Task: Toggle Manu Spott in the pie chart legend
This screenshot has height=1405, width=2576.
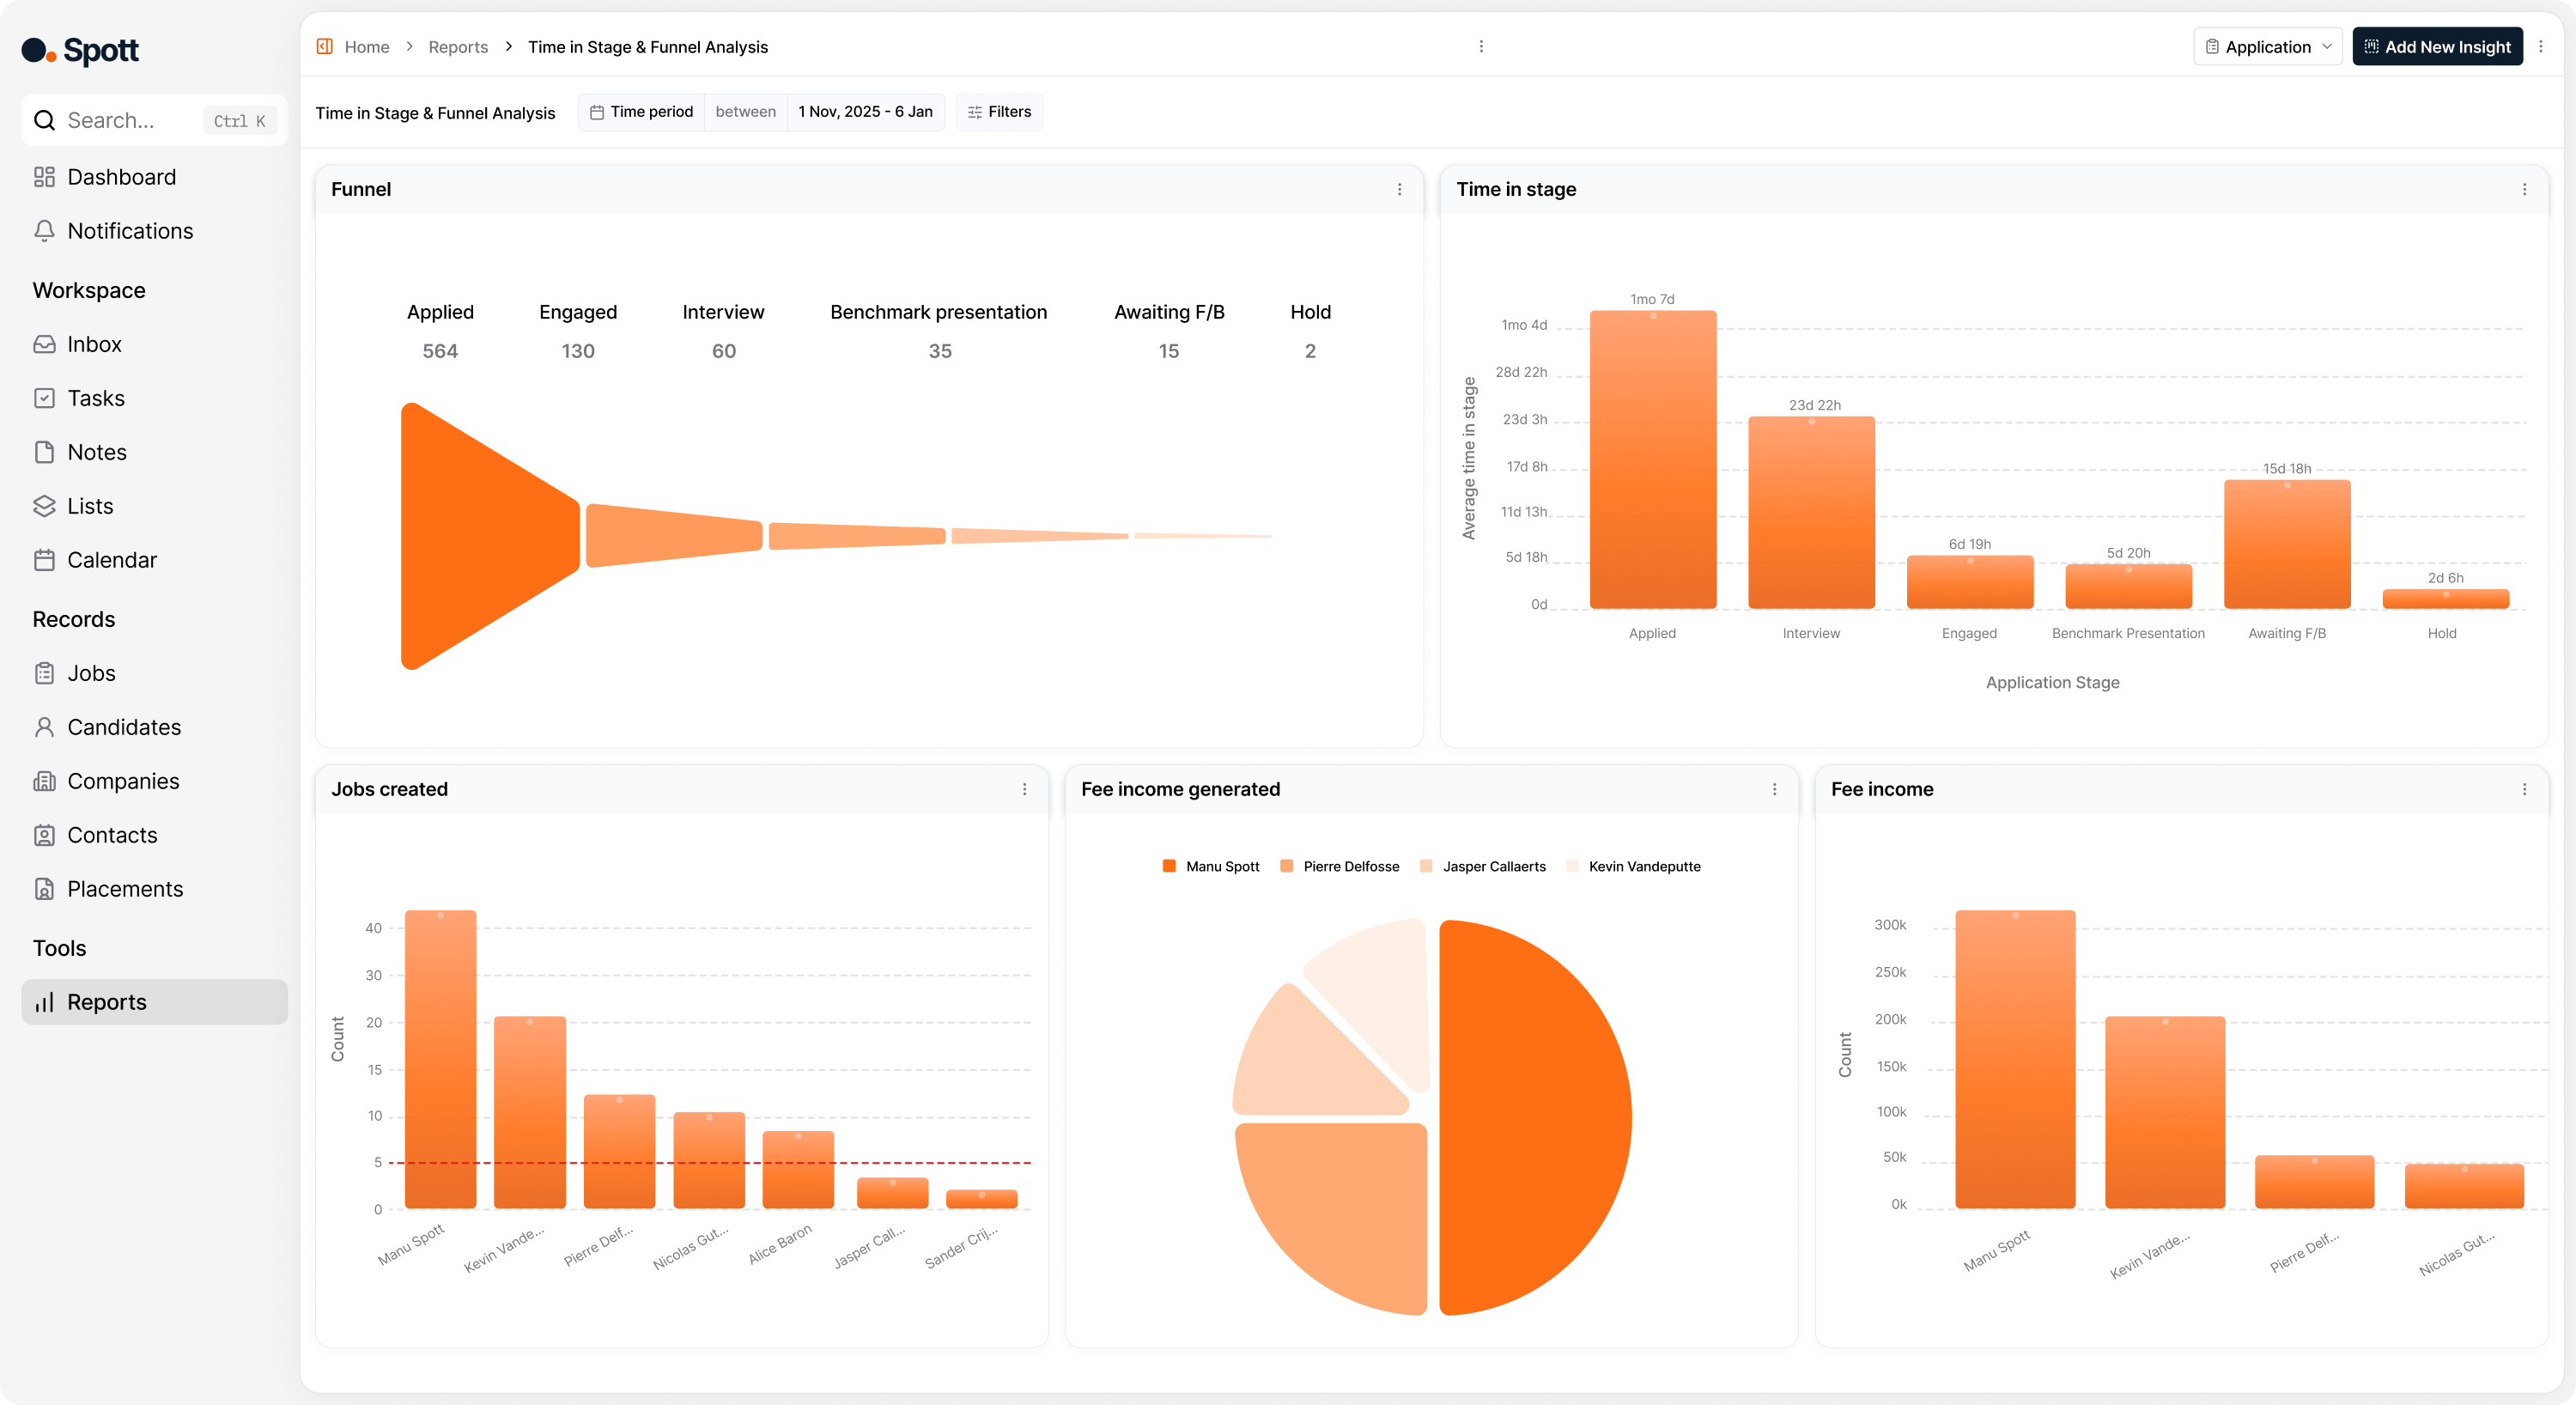Action: [1210, 866]
